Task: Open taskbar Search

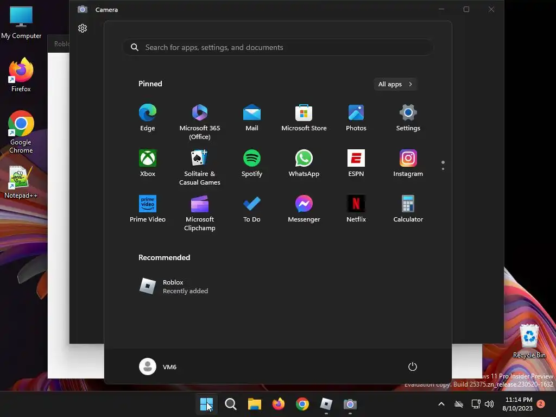Action: pyautogui.click(x=230, y=404)
